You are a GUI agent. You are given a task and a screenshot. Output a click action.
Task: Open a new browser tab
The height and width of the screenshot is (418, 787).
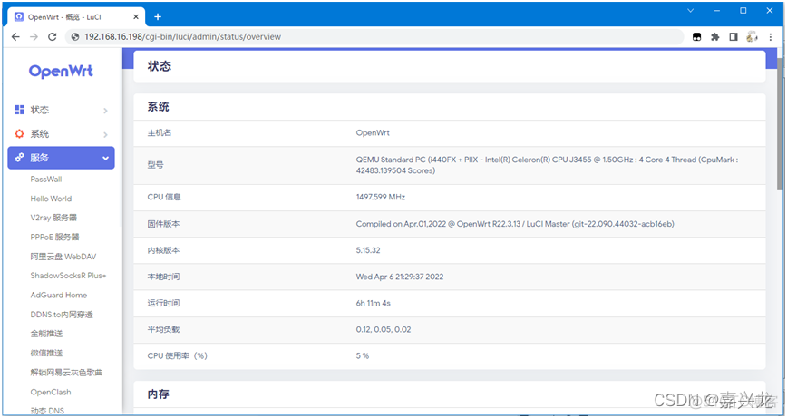point(158,16)
